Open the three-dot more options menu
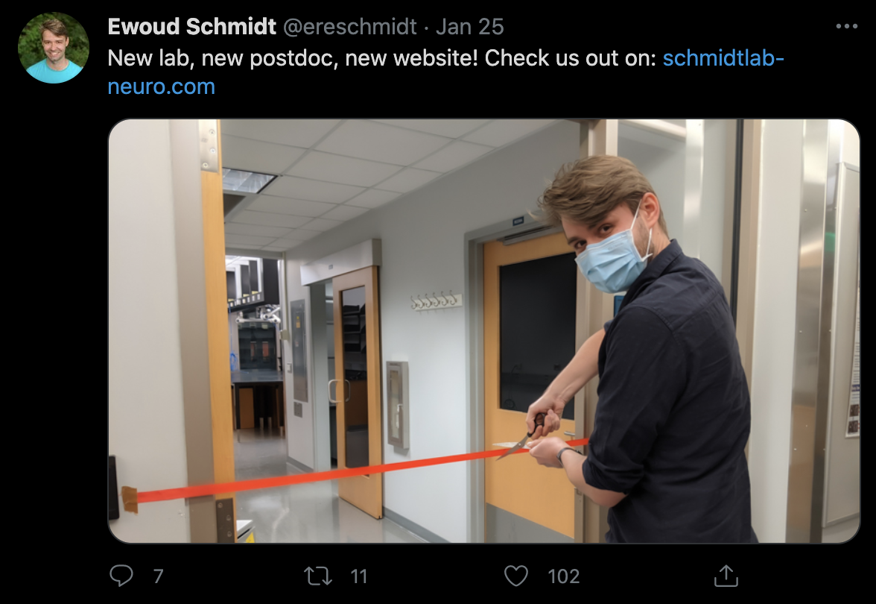This screenshot has width=876, height=604. [x=846, y=26]
